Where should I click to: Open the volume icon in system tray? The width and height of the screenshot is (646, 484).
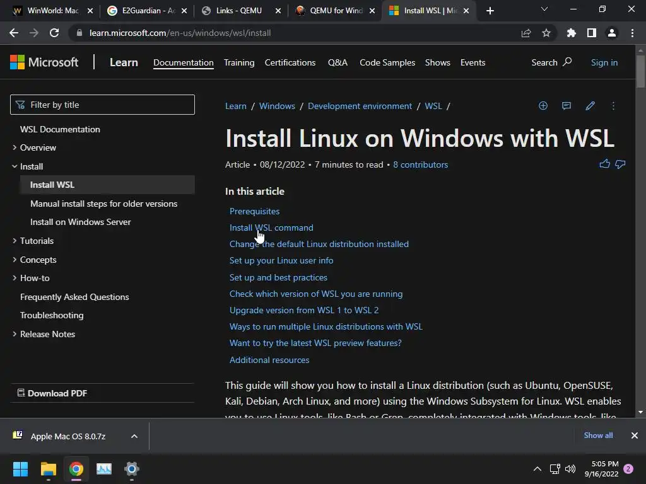[570, 469]
